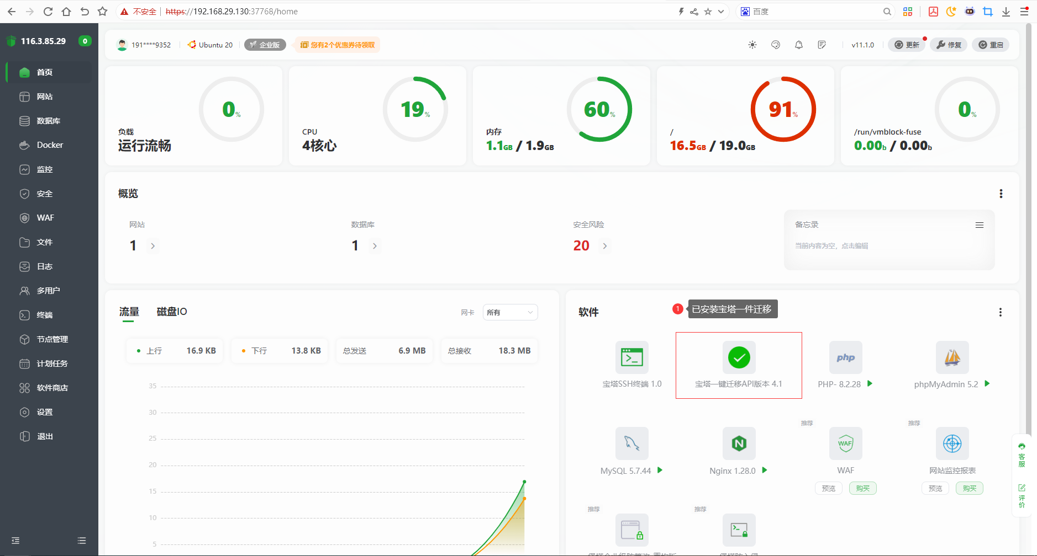Screen dimensions: 1037x556
Task: Expand the 安全风险 chevron next to 20
Action: pos(605,246)
